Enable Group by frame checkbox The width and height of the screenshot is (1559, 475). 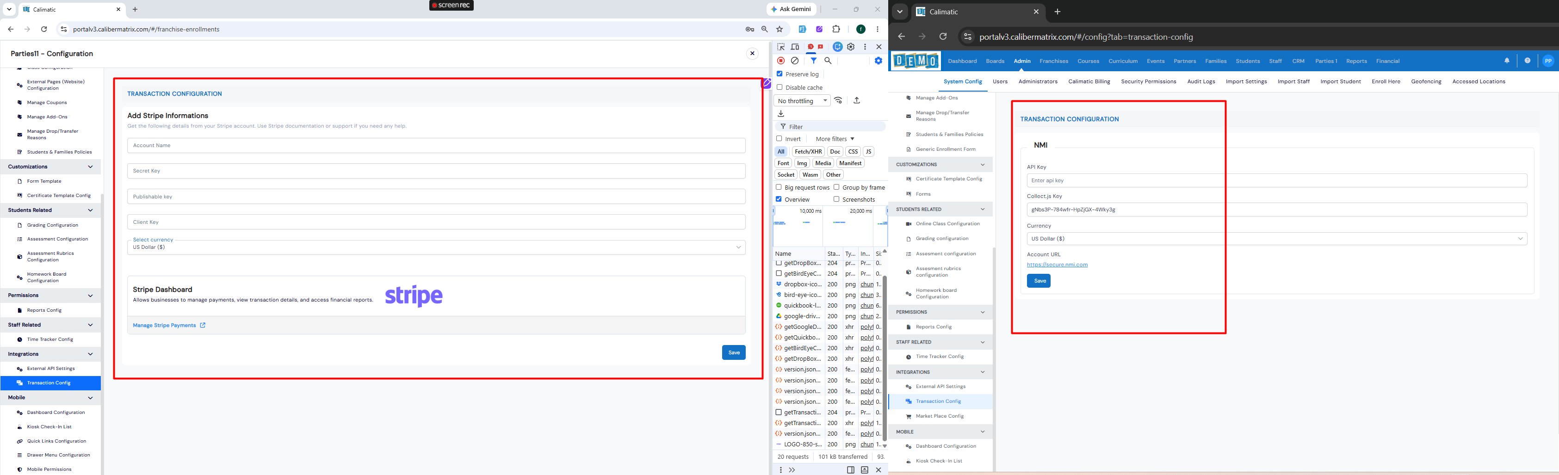click(836, 187)
